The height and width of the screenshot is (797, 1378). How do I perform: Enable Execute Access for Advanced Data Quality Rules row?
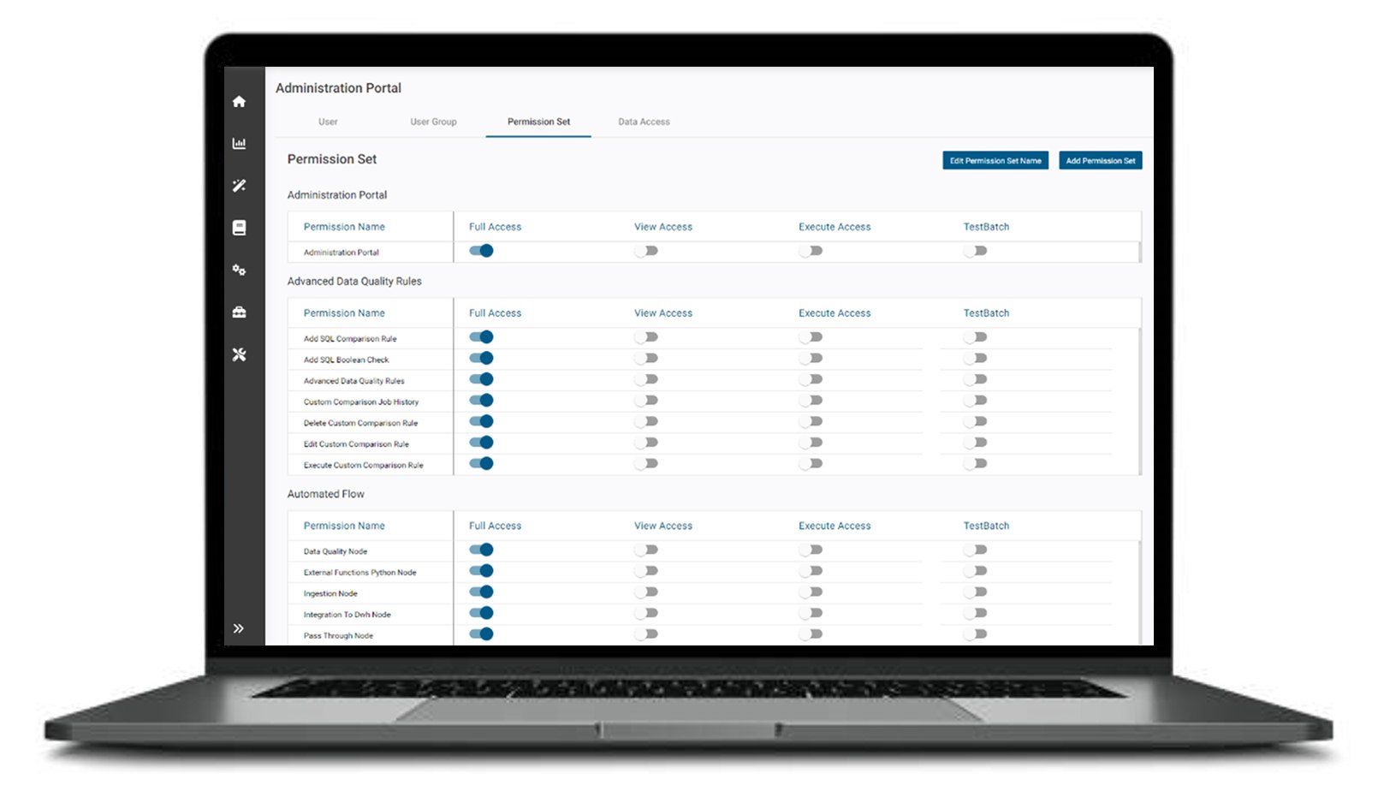(811, 379)
